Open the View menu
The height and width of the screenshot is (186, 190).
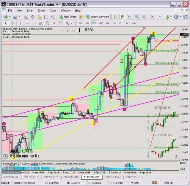[x=19, y=10]
